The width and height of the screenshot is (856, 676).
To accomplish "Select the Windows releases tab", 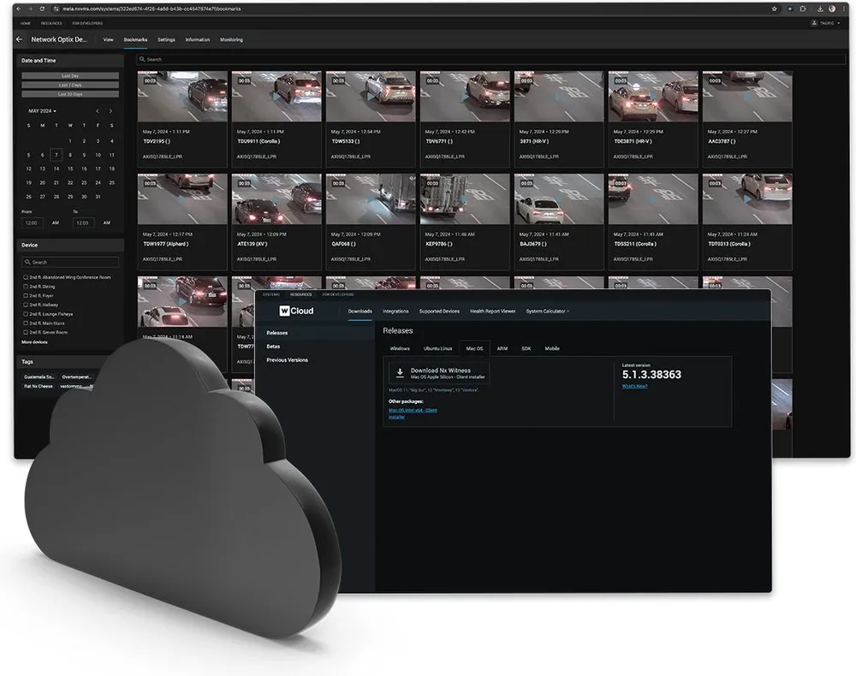I will pos(400,348).
